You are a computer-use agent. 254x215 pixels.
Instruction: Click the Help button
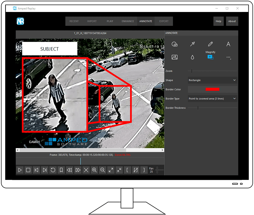point(218,21)
